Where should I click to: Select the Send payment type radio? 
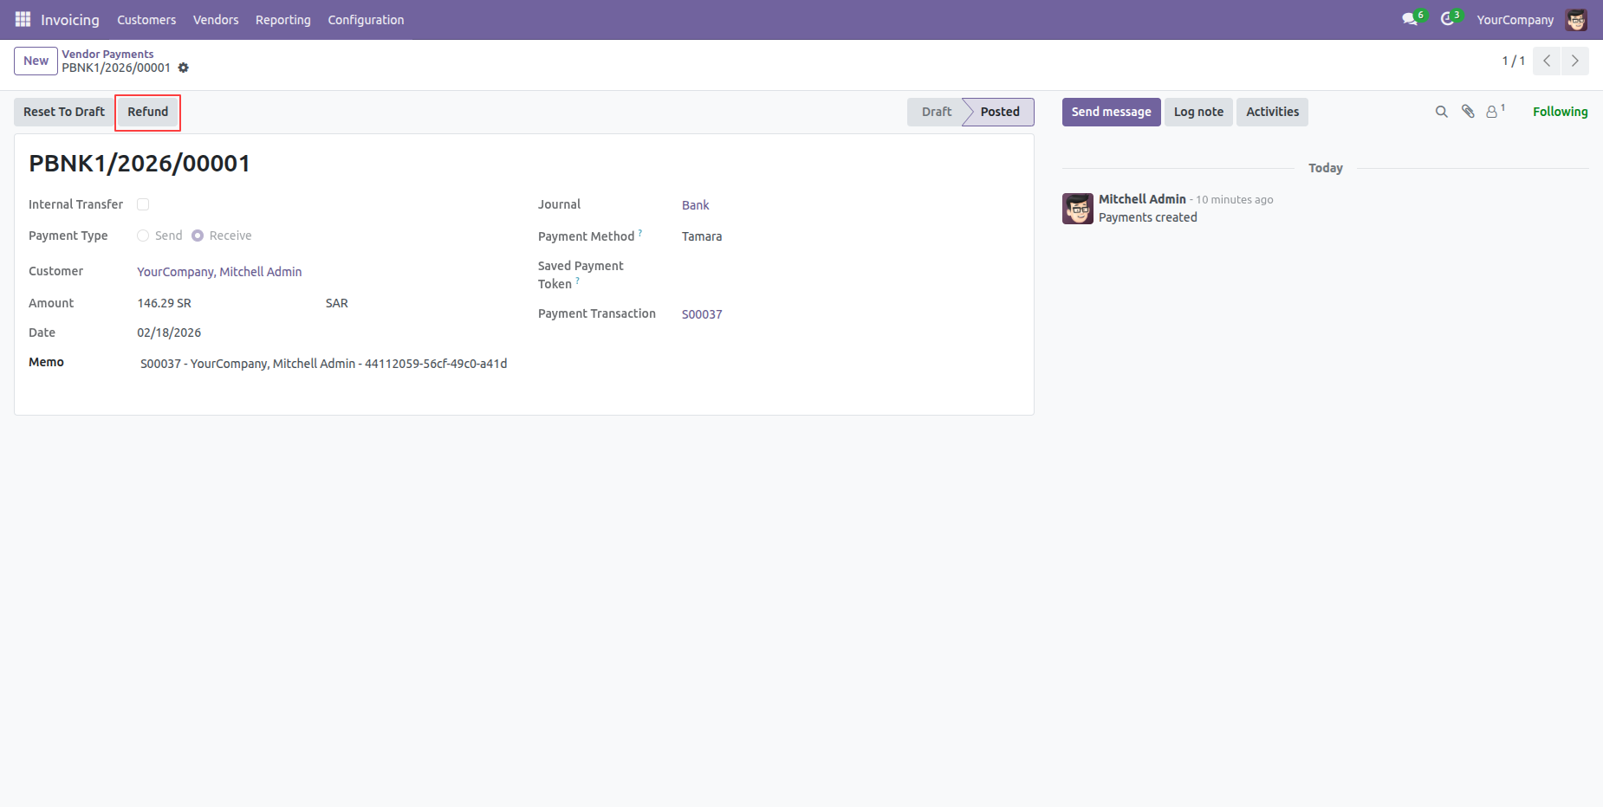pos(143,236)
